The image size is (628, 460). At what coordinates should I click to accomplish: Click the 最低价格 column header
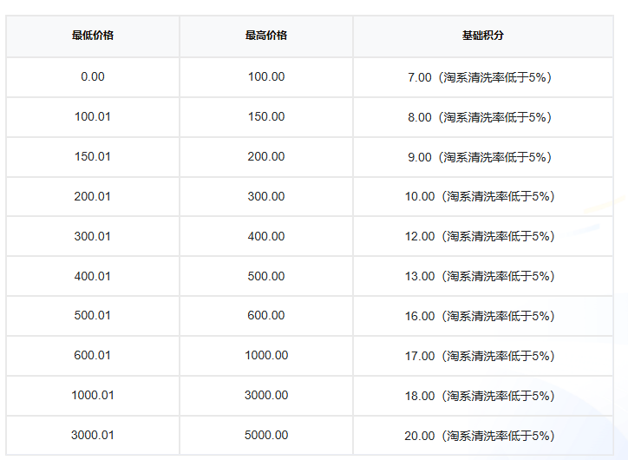pyautogui.click(x=93, y=36)
